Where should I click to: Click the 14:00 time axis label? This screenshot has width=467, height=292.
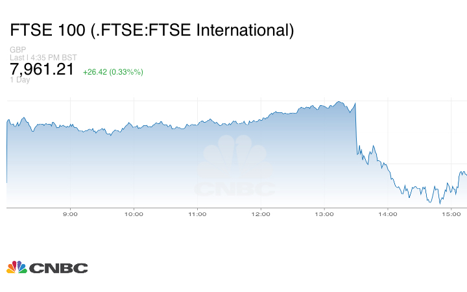point(387,213)
